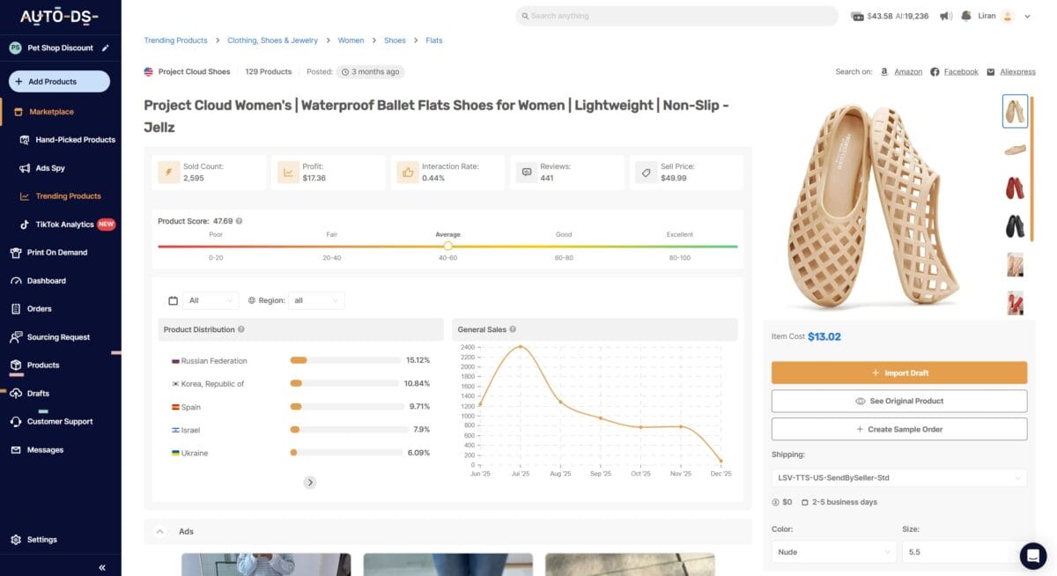Expand the account menu next to Liran
The height and width of the screenshot is (576, 1057).
(x=1027, y=16)
